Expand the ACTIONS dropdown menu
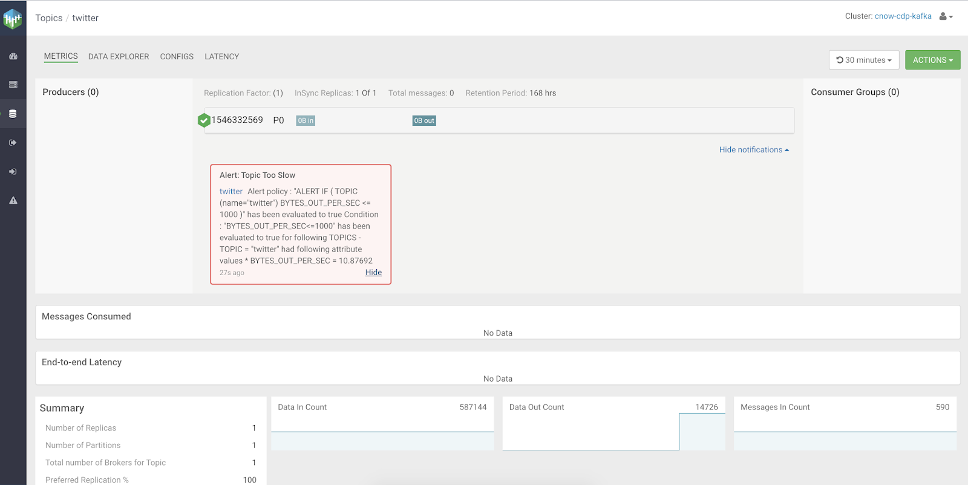 932,60
